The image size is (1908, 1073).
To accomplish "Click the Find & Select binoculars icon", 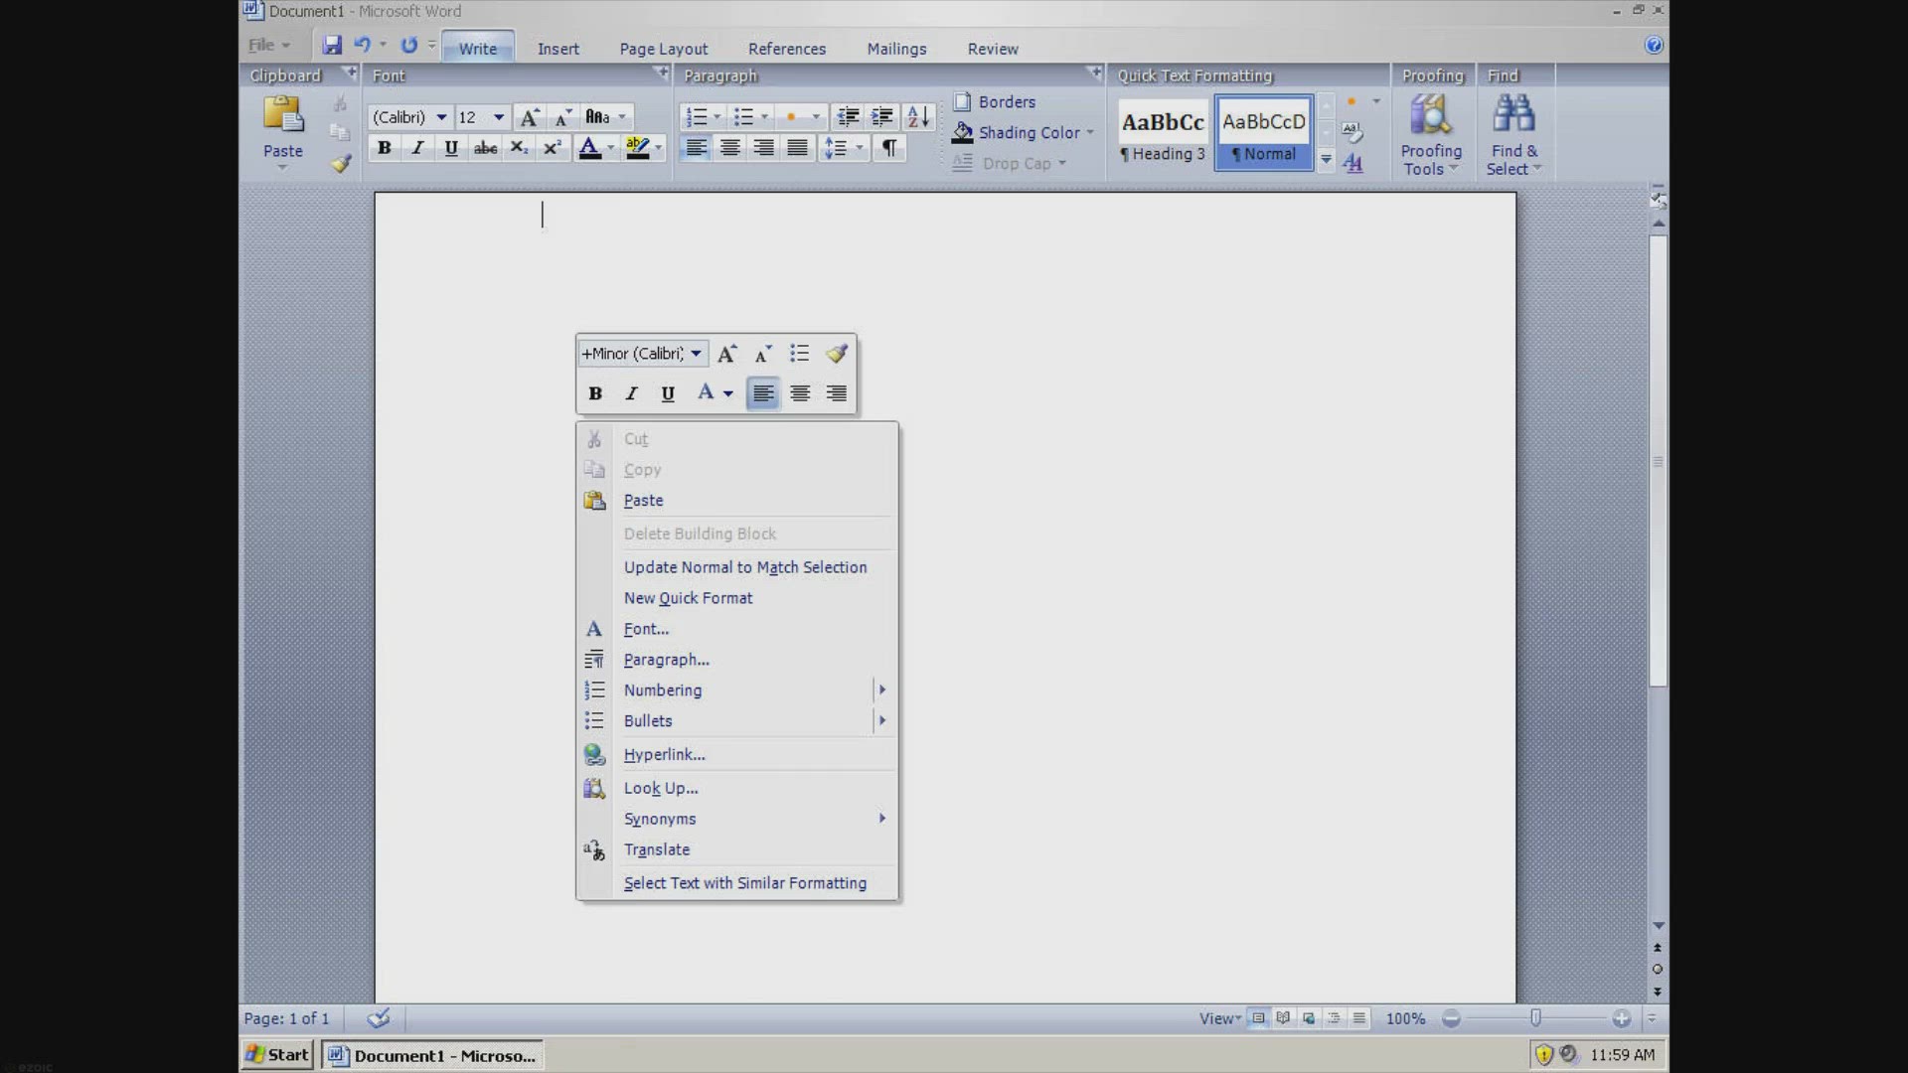I will pyautogui.click(x=1513, y=115).
